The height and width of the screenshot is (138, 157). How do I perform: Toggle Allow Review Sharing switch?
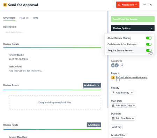[x=149, y=38]
